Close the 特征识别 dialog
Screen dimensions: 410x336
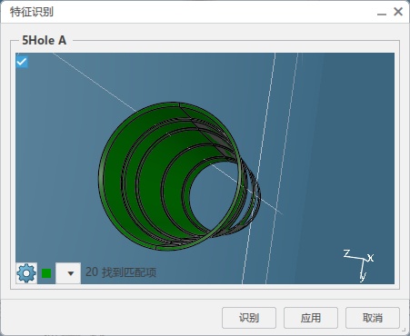click(398, 12)
